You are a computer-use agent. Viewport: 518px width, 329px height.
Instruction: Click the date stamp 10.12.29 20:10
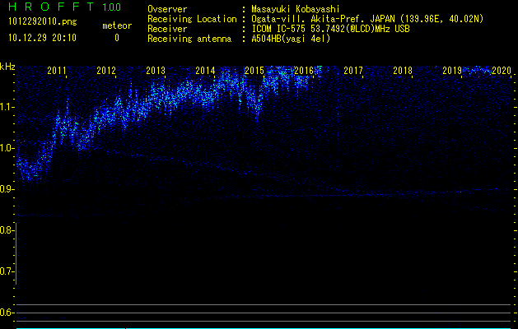point(42,38)
